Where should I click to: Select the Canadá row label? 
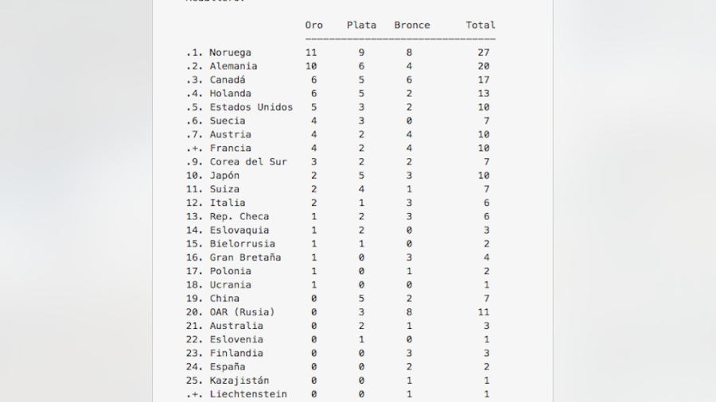(228, 79)
